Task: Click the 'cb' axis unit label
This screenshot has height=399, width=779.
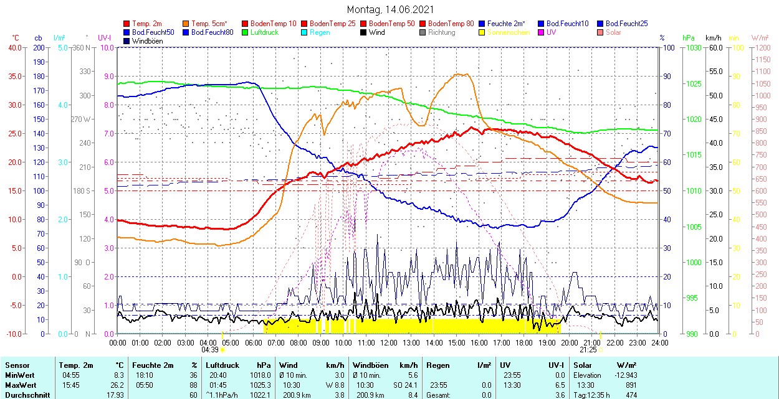Action: coord(39,38)
